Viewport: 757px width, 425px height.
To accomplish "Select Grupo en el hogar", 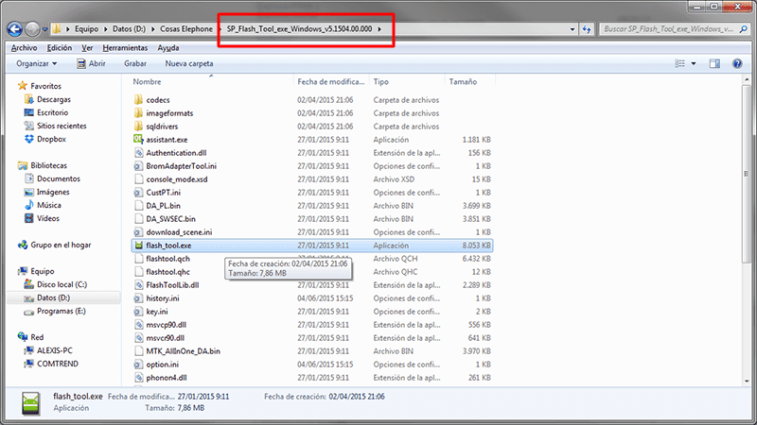I will (61, 246).
